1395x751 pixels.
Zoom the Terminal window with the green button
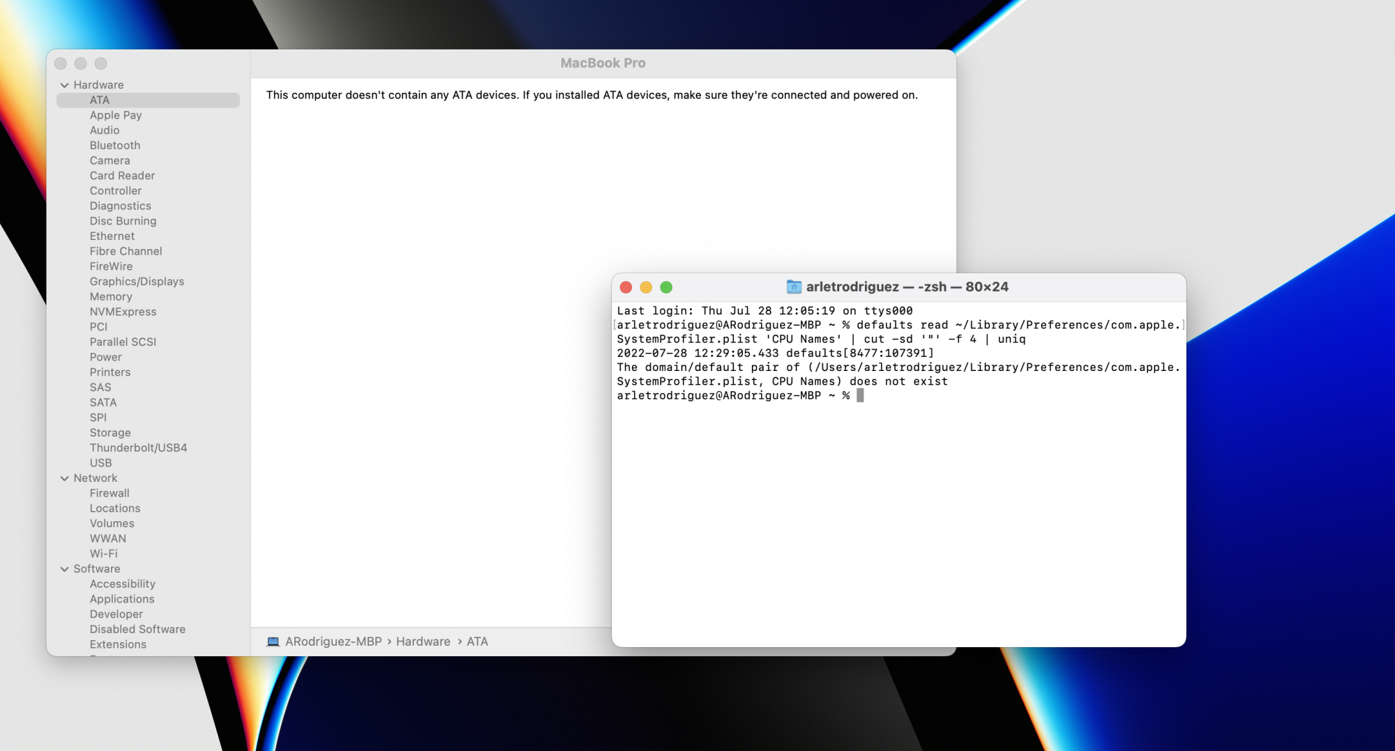click(x=666, y=287)
